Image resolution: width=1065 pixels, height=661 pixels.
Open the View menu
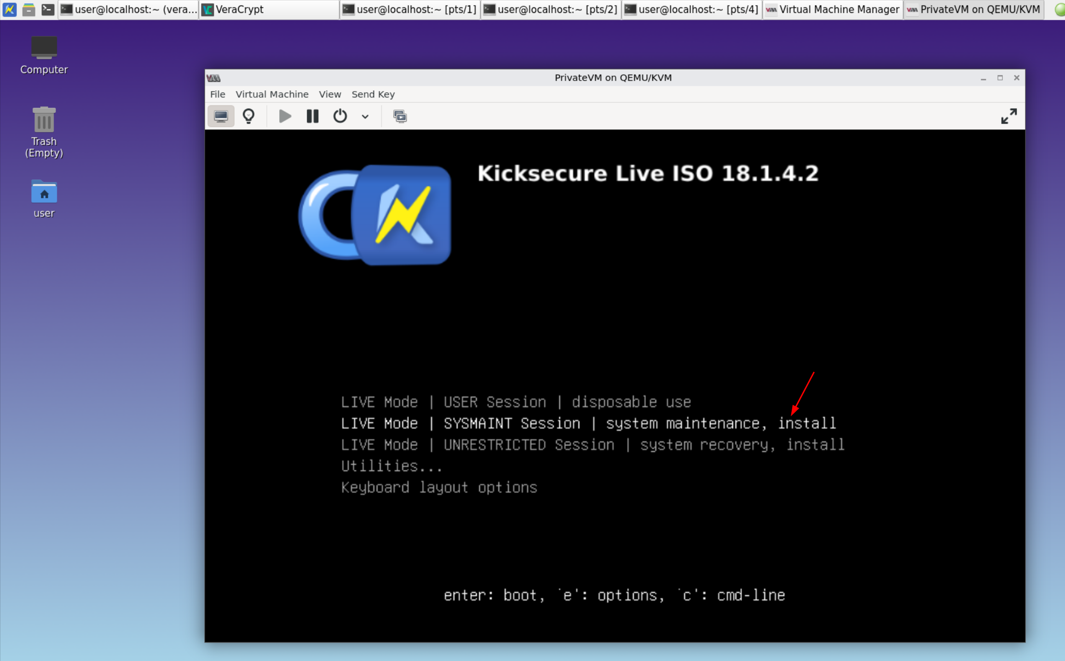[x=330, y=94]
